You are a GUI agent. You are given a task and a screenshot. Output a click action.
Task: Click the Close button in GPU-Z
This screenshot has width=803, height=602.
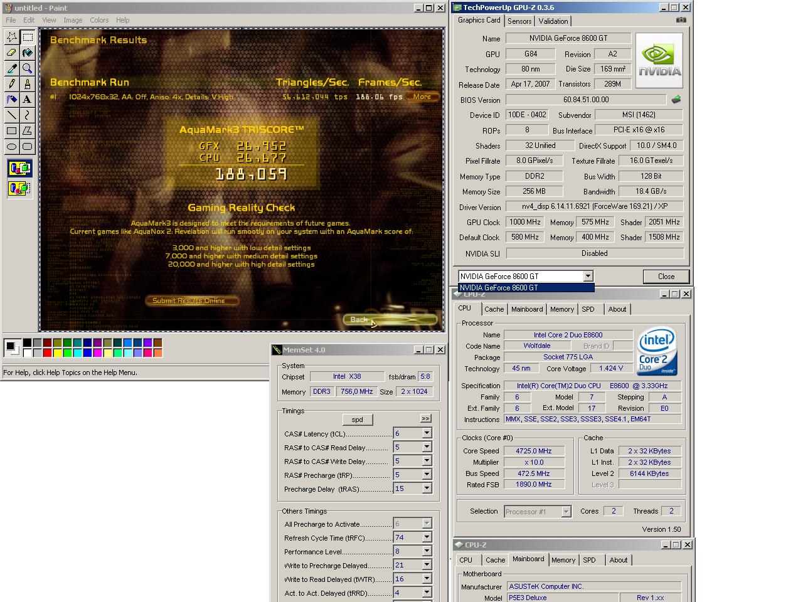666,277
